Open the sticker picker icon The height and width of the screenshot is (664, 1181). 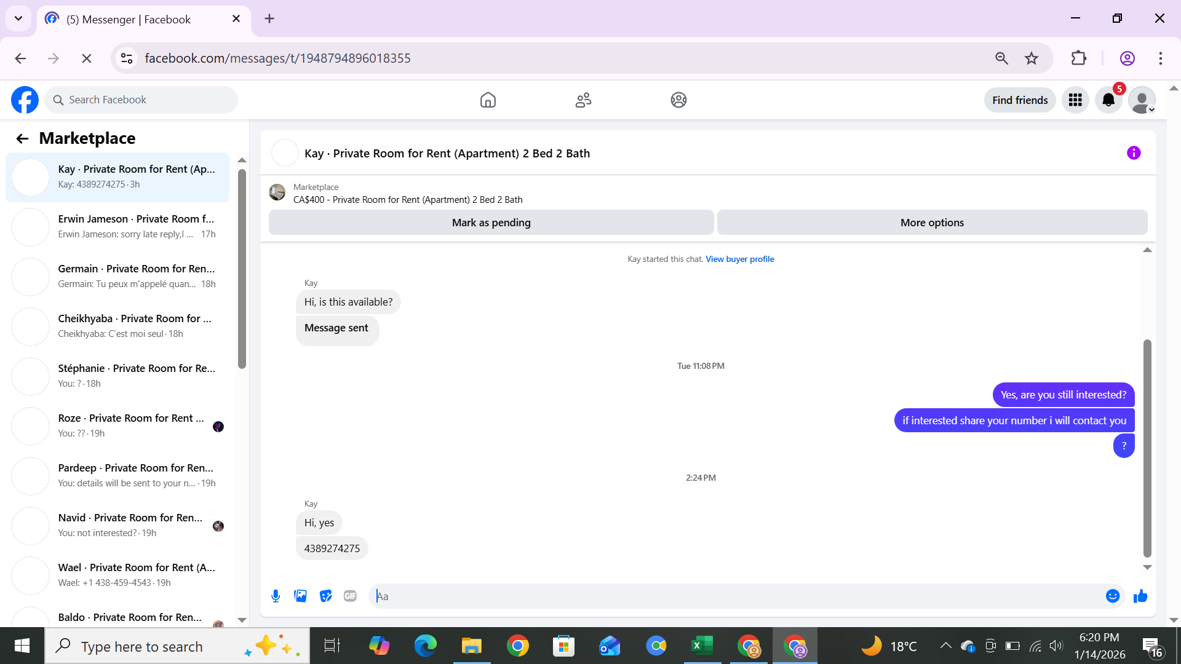(x=325, y=596)
